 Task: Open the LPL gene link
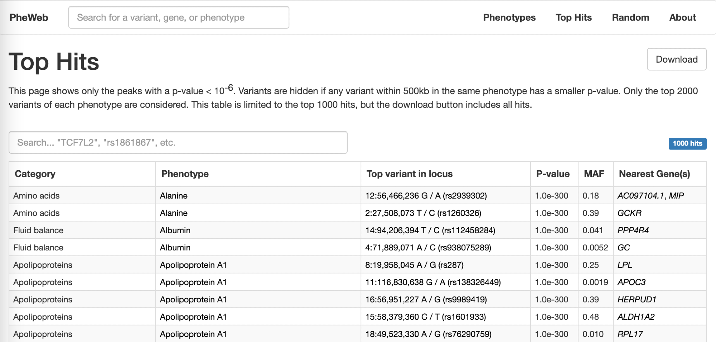tap(625, 265)
